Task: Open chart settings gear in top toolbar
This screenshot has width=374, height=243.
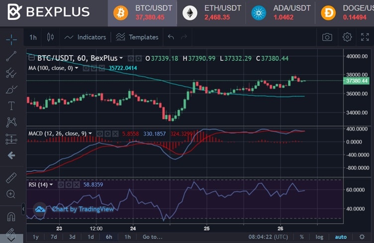Action: [347, 37]
